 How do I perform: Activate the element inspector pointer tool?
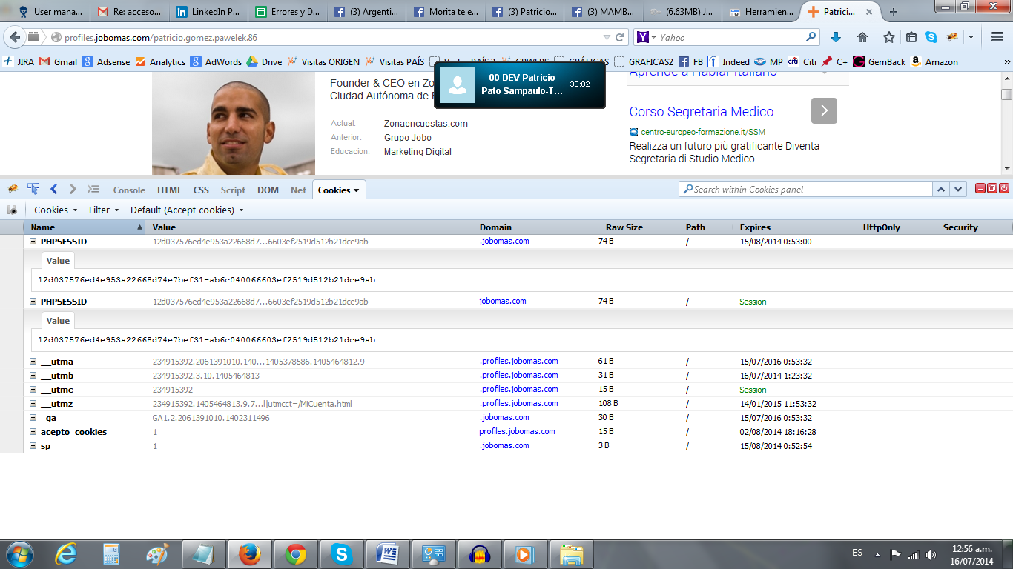click(x=33, y=189)
